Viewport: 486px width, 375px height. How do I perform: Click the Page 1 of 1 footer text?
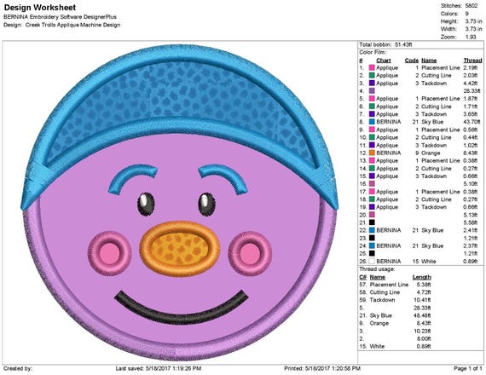point(468,368)
